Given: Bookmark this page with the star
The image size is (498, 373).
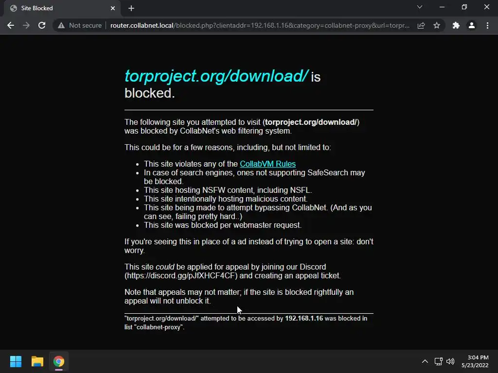Looking at the screenshot, I should 437,25.
